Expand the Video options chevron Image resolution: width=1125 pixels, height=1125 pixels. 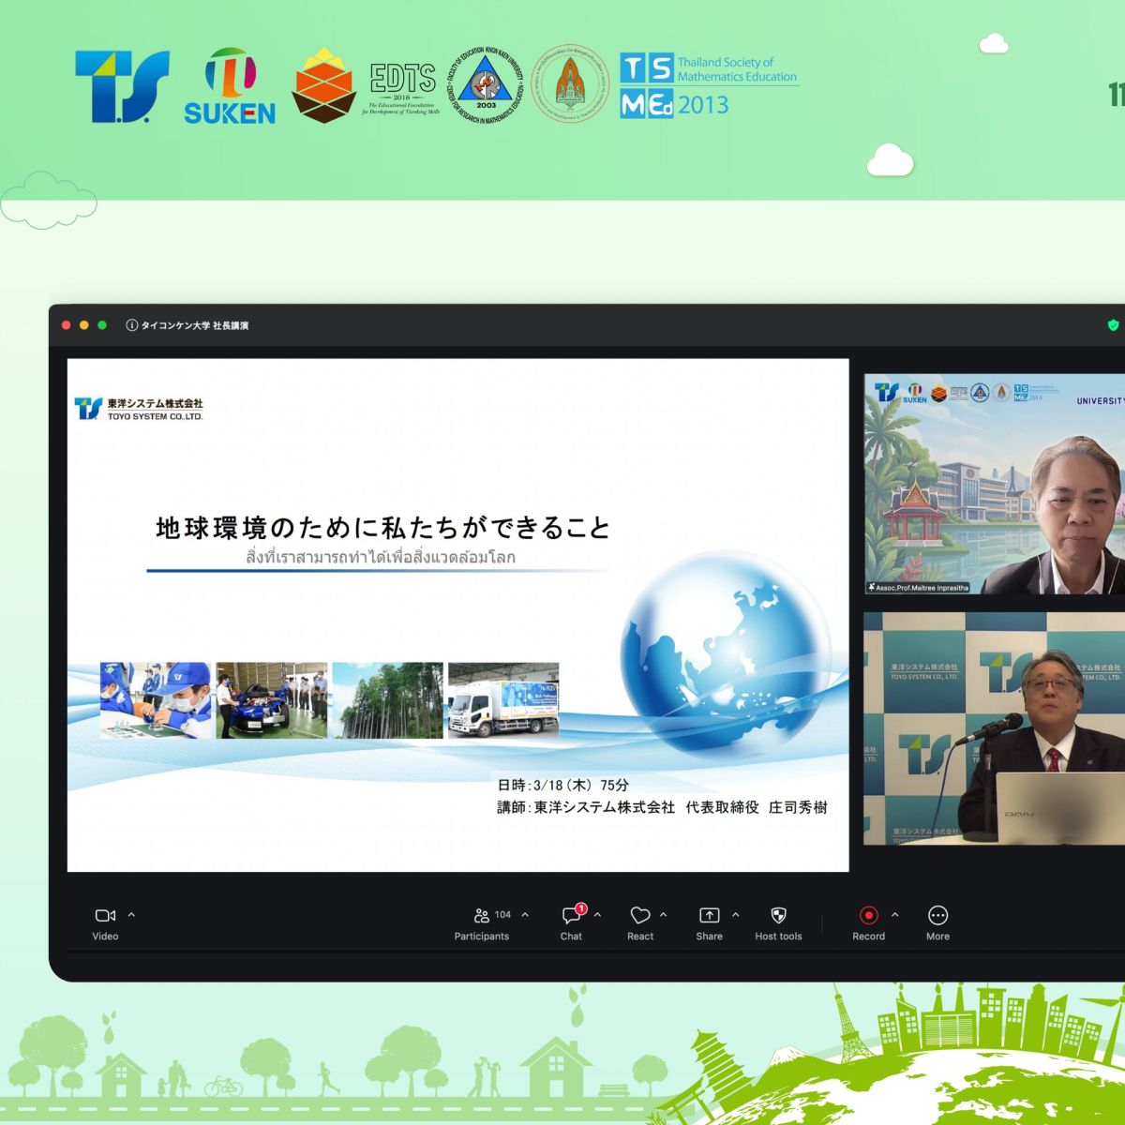131,915
